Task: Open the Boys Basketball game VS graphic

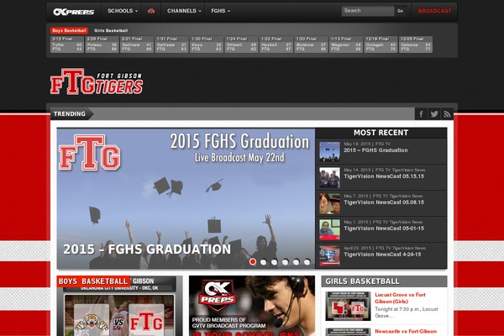Action: point(119,312)
